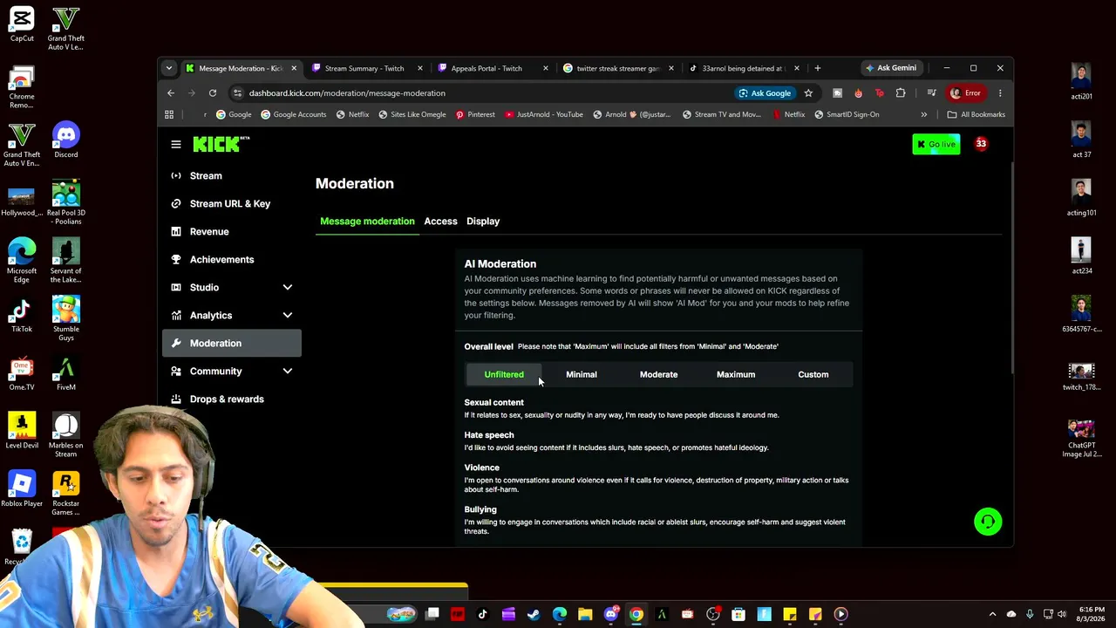Go to the Revenue section
The height and width of the screenshot is (628, 1116).
tap(232, 231)
